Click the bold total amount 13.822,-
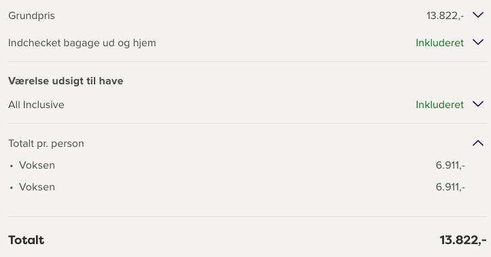The width and height of the screenshot is (491, 257). (x=463, y=240)
